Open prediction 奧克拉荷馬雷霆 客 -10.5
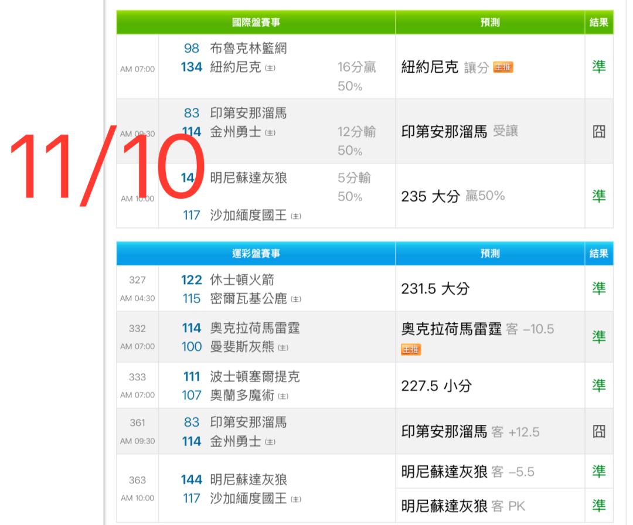 point(478,329)
